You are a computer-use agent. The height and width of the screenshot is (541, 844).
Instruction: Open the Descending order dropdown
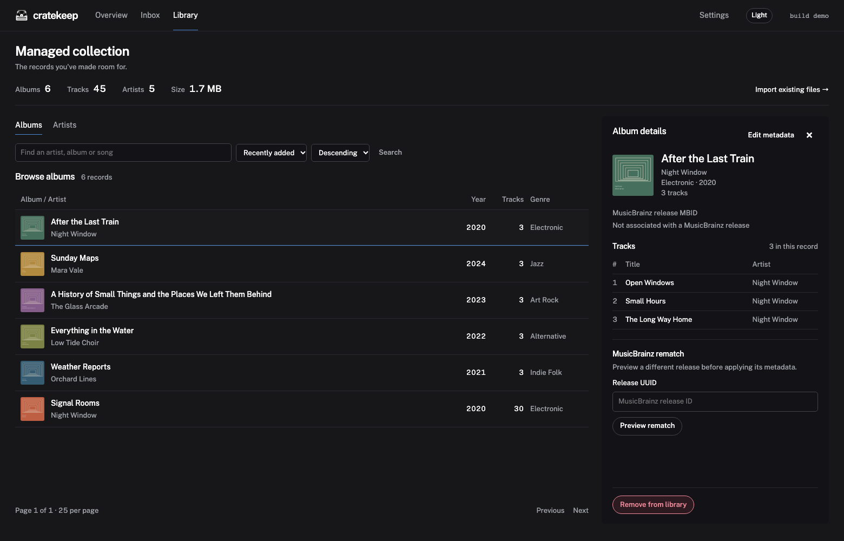[340, 153]
